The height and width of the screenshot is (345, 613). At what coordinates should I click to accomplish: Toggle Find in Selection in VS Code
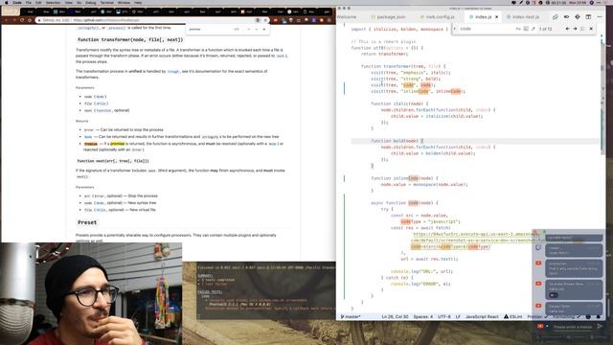(x=583, y=29)
